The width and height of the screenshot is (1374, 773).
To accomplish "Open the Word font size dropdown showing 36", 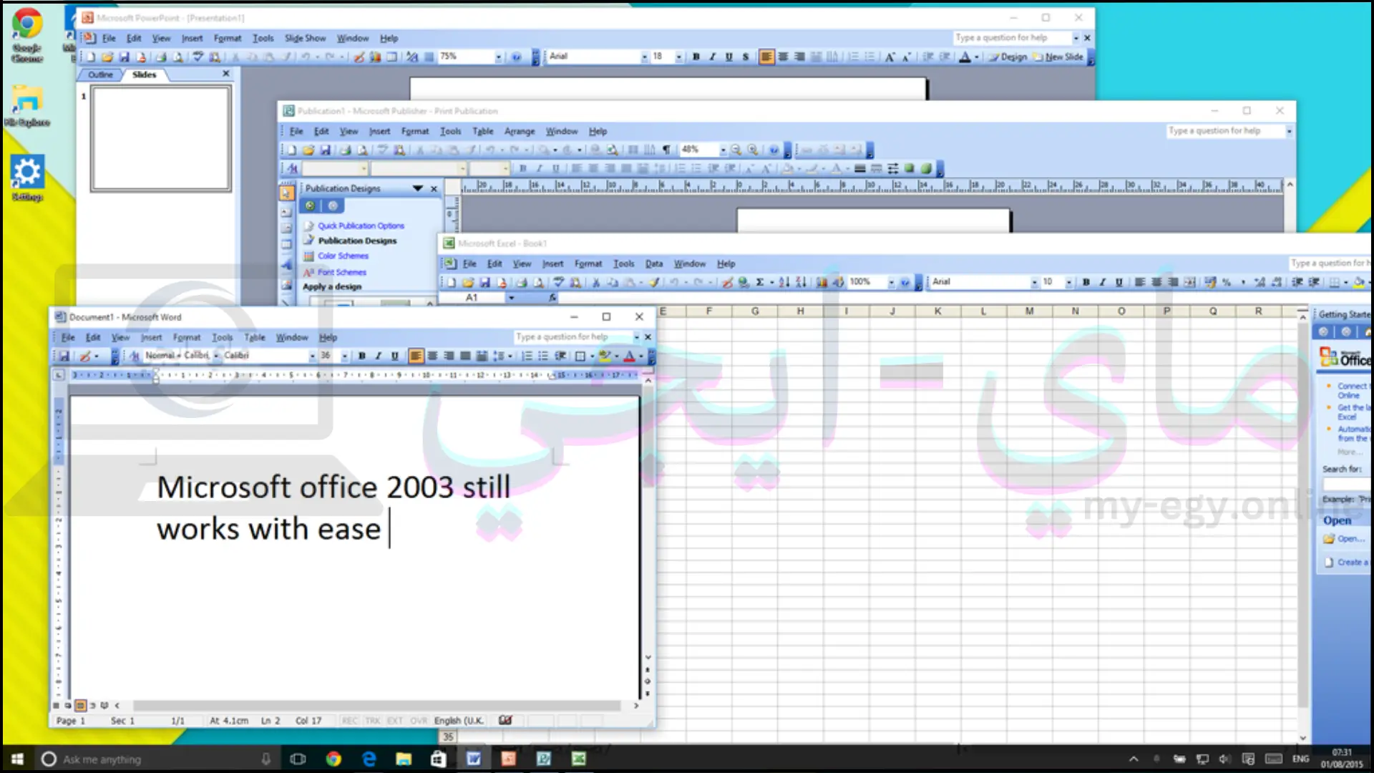I will click(x=345, y=356).
